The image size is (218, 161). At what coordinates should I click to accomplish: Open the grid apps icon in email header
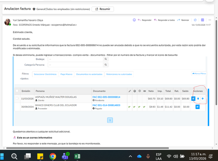[202, 20]
